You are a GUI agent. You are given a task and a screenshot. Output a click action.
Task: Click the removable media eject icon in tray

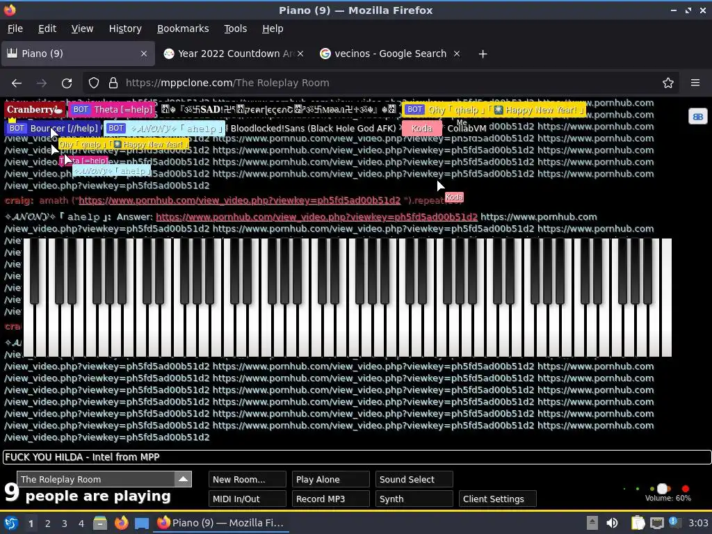coord(592,523)
